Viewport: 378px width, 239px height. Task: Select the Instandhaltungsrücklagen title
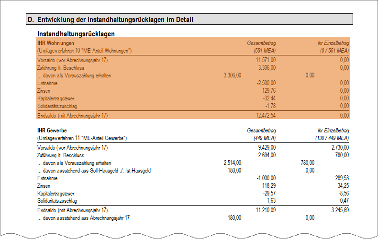[76, 34]
